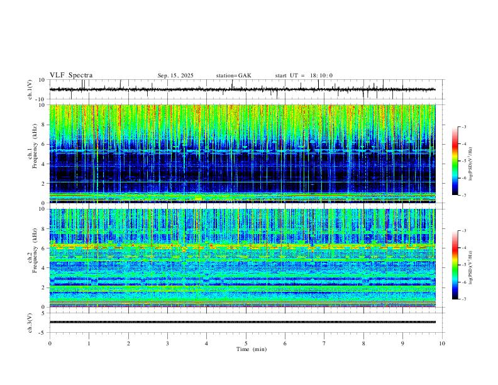The width and height of the screenshot is (498, 385).
Task: Click "-3" on the ch.1 colorbar
Action: pos(463,126)
